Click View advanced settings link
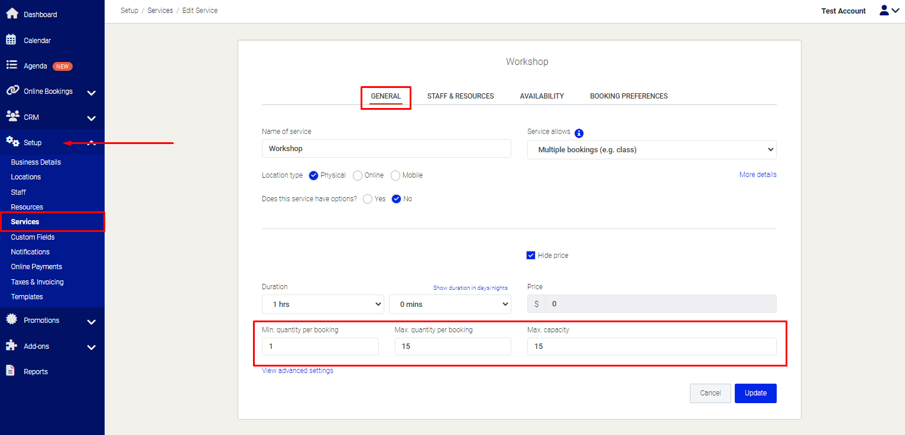The height and width of the screenshot is (435, 905). [297, 371]
